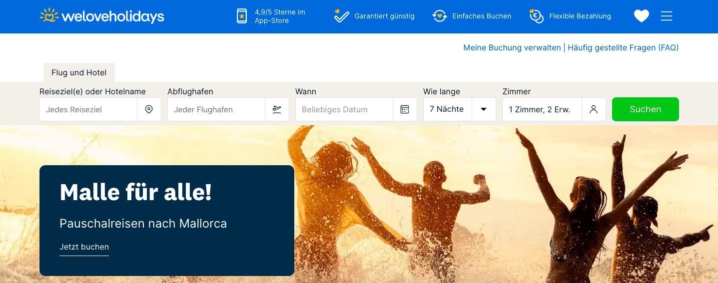
Task: Click the euro coin flexible payment icon
Action: click(x=536, y=16)
